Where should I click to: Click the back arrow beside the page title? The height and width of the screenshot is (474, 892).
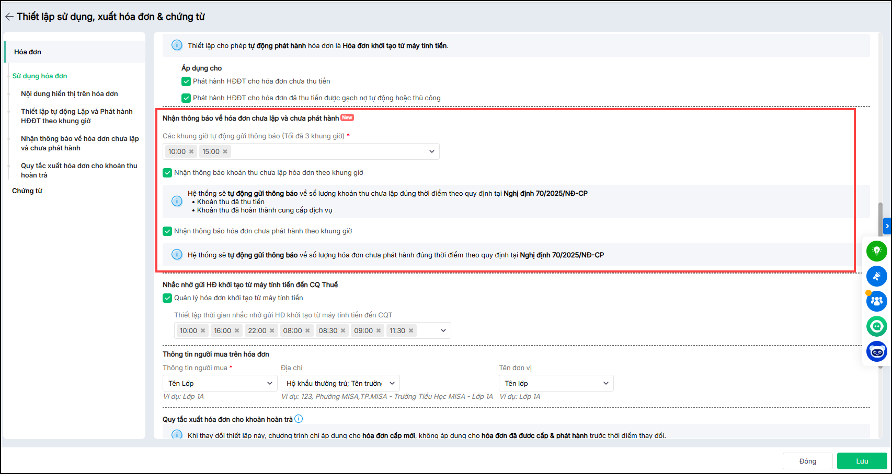(9, 17)
